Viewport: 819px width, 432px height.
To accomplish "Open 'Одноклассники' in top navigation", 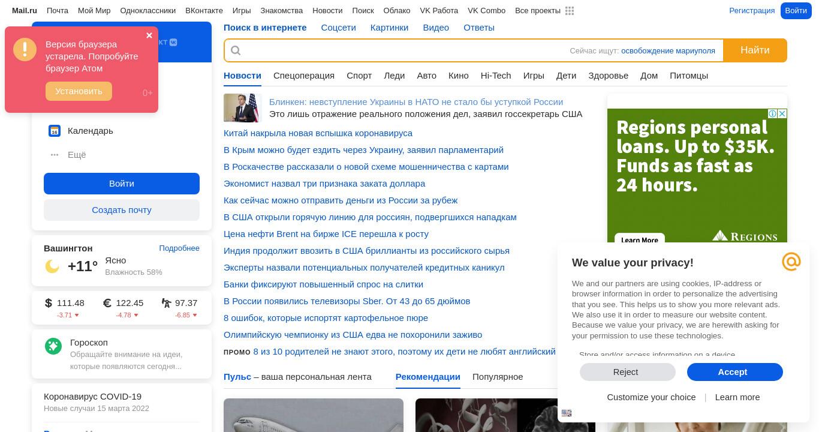I will click(148, 11).
